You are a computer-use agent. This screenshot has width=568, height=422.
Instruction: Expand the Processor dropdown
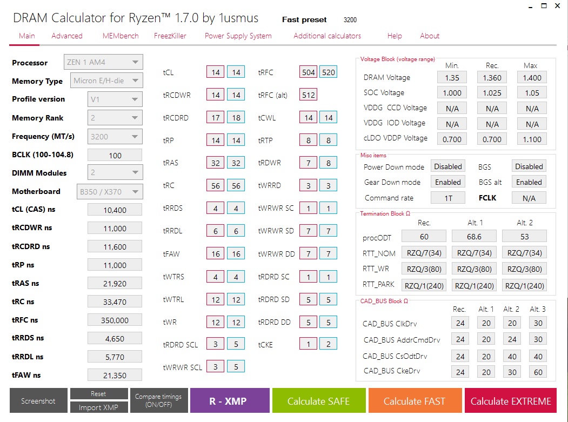(x=103, y=62)
